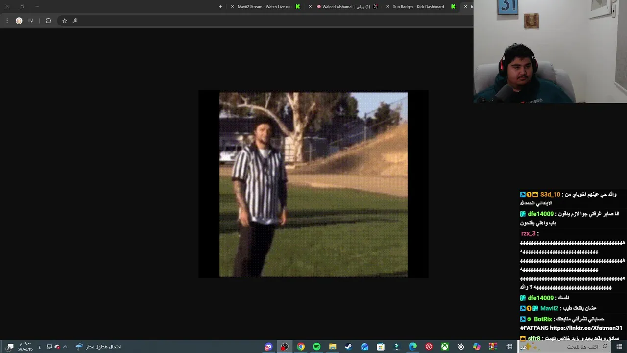Screen dimensions: 627x353
Task: Click the Windows Start button
Action: pos(619,347)
